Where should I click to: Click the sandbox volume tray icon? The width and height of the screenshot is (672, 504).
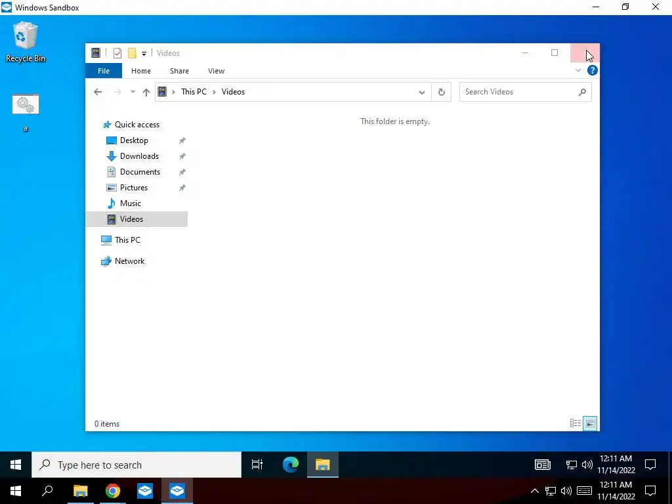click(587, 465)
